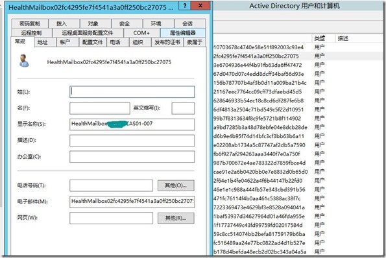Open the 属性编辑器 tab
This screenshot has width=386, height=258.
click(183, 32)
